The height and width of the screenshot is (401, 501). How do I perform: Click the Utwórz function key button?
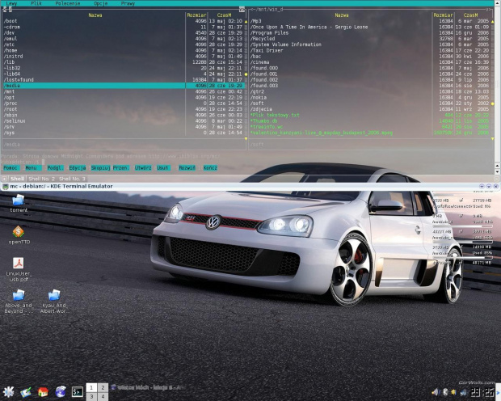[143, 168]
